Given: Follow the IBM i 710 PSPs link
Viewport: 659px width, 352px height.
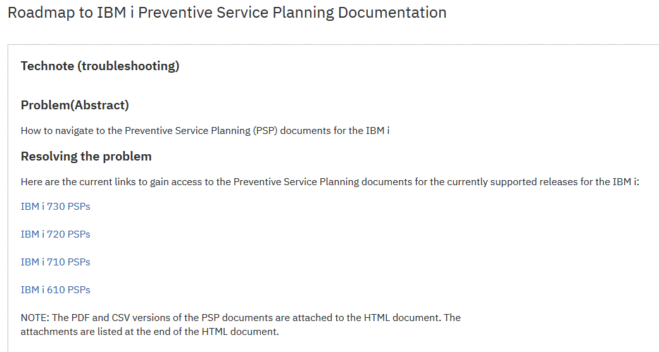Looking at the screenshot, I should click(56, 262).
